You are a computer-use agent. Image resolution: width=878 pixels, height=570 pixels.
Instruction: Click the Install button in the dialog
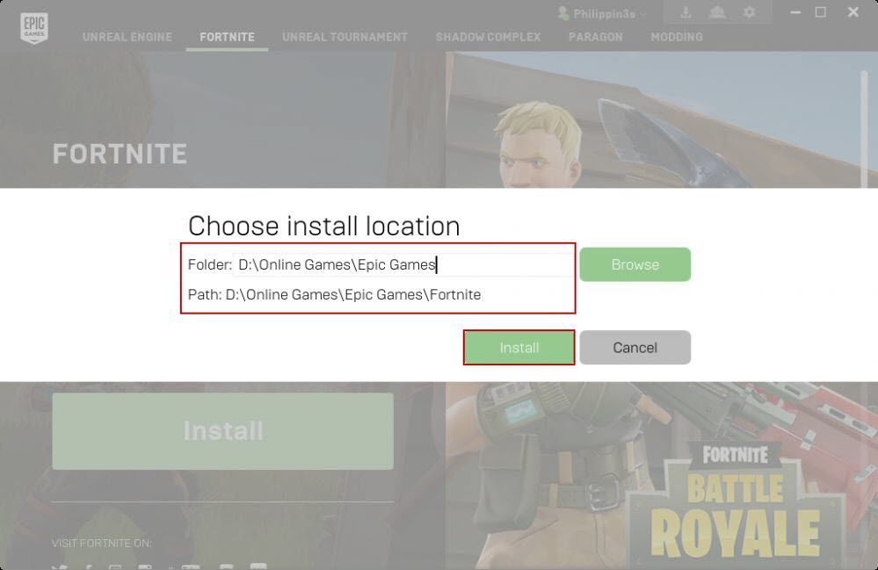point(519,347)
